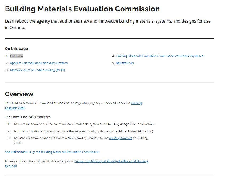240x181 pixels.
Task: Open Apply for an evaluation and authorization
Action: click(x=39, y=63)
